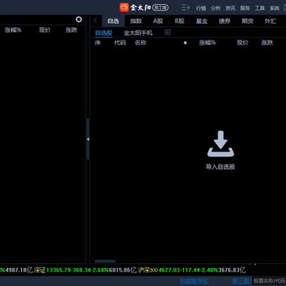Add a new group with plus icon

pos(168,33)
